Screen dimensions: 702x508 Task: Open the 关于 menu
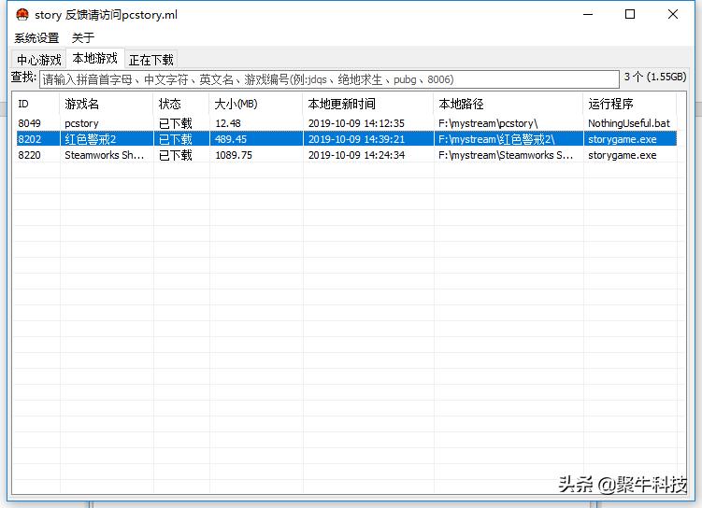point(83,38)
